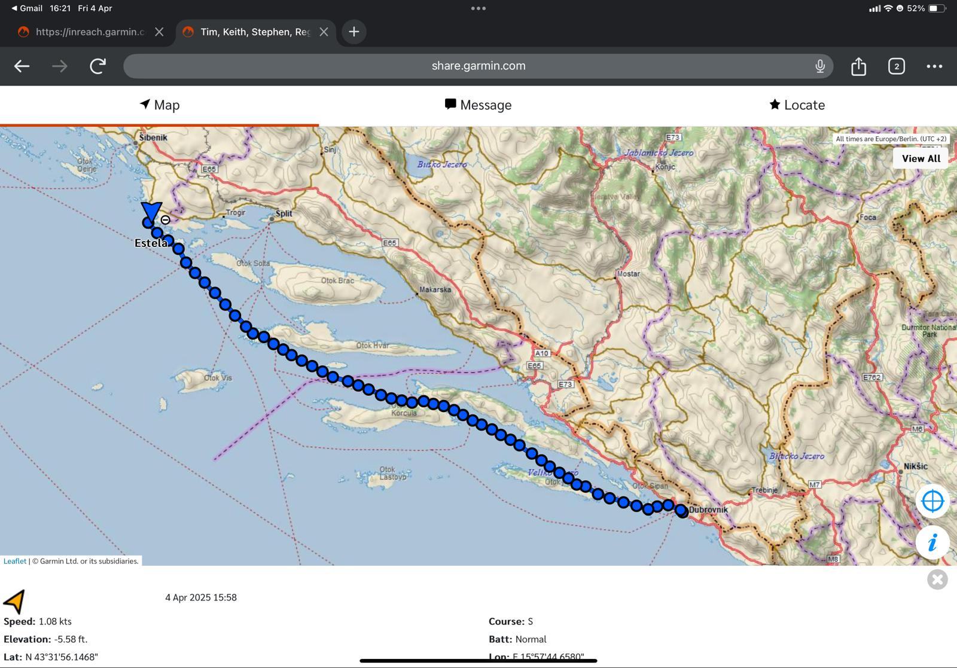957x668 pixels.
Task: Close the track point details panel
Action: [x=937, y=579]
